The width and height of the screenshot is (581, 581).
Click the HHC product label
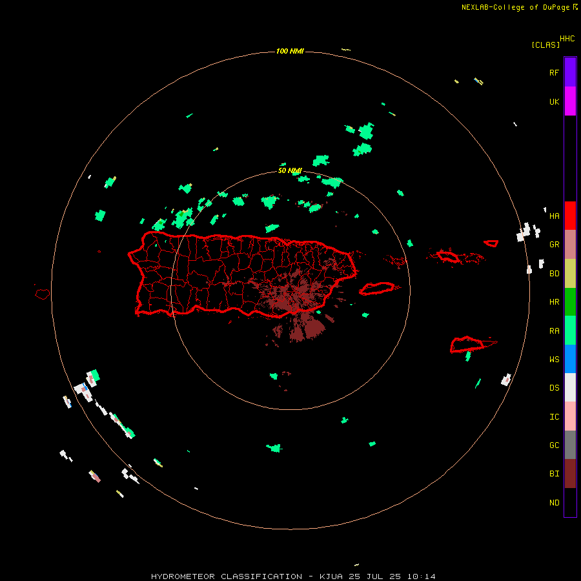pos(567,39)
